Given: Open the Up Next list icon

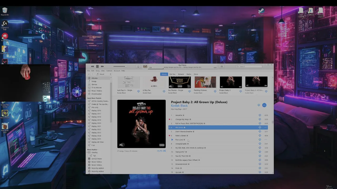Looking at the screenshot, I should coord(222,66).
